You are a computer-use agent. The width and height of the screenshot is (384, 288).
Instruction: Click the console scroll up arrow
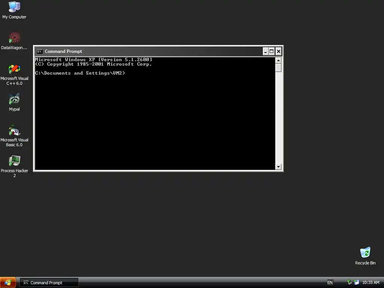[278, 60]
